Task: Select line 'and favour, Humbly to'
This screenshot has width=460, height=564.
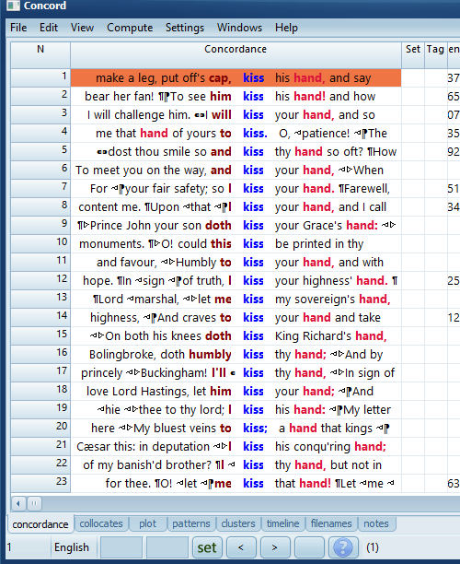Action: pyautogui.click(x=236, y=263)
